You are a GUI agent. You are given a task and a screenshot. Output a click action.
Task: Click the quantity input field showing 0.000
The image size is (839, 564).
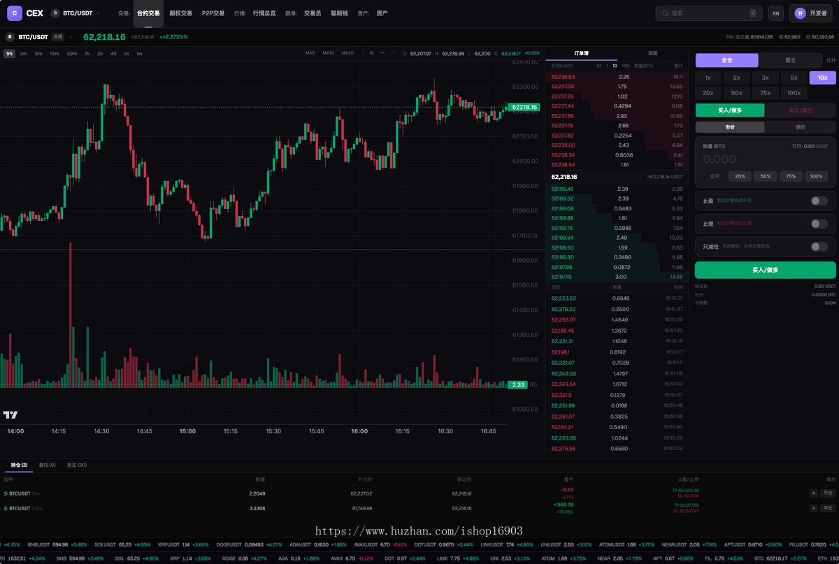click(766, 159)
